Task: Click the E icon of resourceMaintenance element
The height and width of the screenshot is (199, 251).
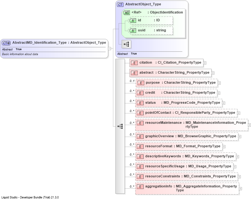Action: [140, 123]
